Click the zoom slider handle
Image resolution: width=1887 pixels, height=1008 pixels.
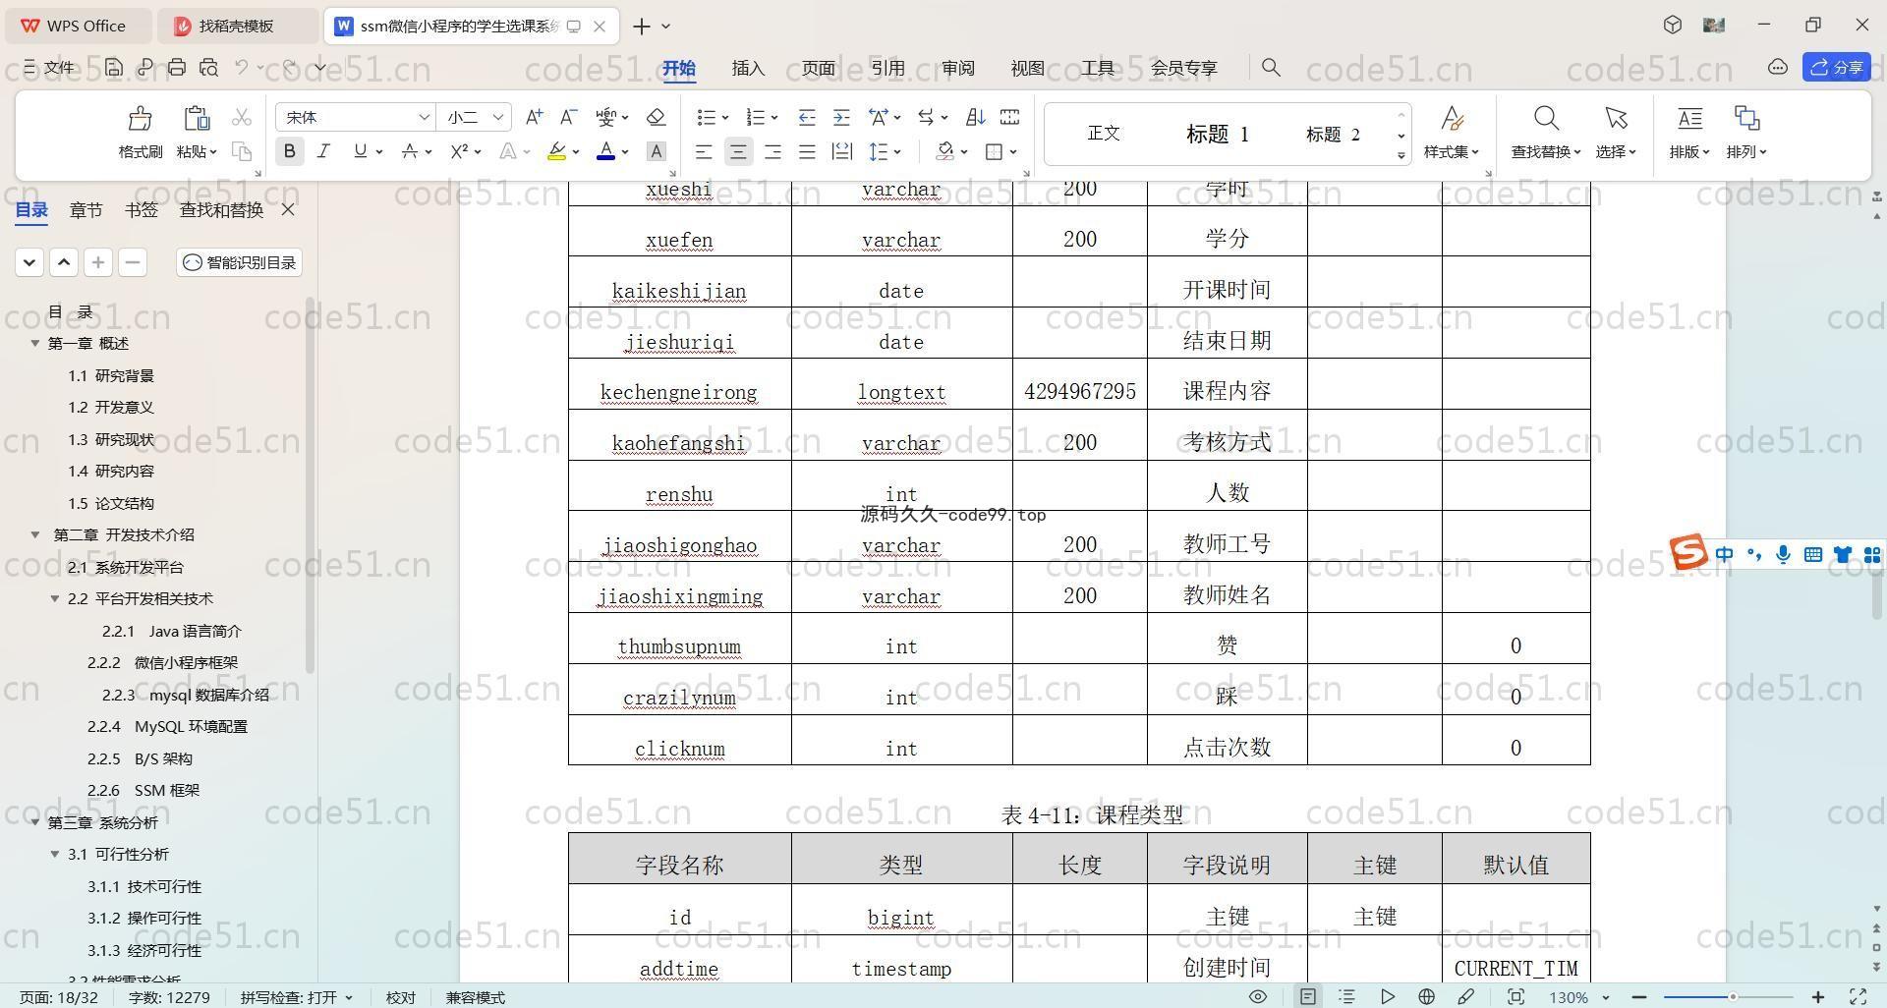coord(1733,997)
